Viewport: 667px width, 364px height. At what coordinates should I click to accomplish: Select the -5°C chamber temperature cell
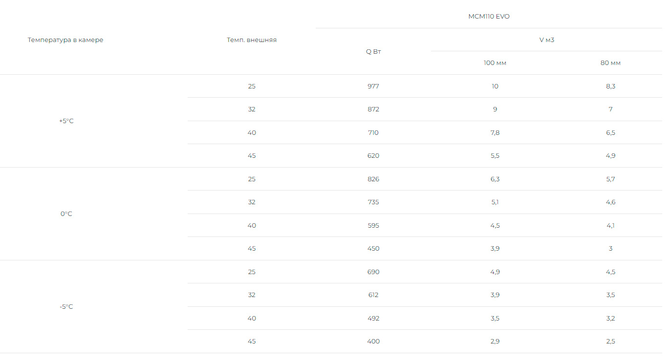66,307
